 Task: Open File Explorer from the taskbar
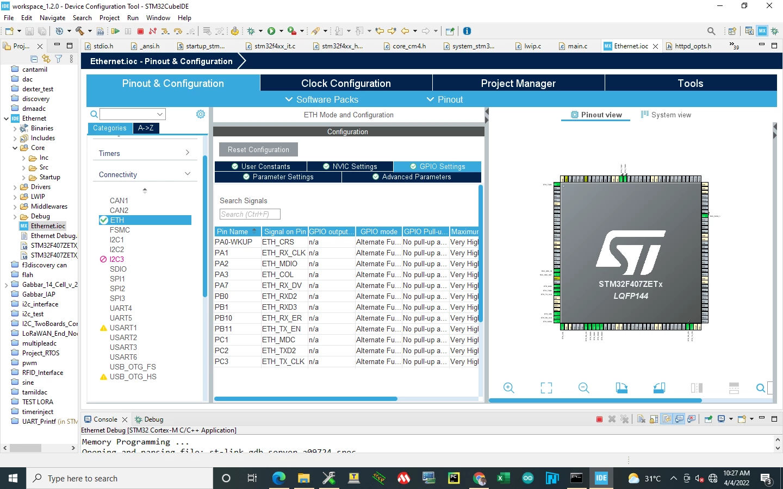coord(303,478)
